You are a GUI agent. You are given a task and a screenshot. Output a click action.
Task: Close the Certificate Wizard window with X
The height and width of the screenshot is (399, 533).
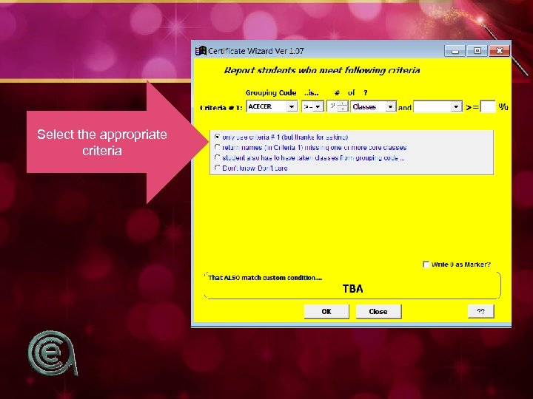[500, 51]
